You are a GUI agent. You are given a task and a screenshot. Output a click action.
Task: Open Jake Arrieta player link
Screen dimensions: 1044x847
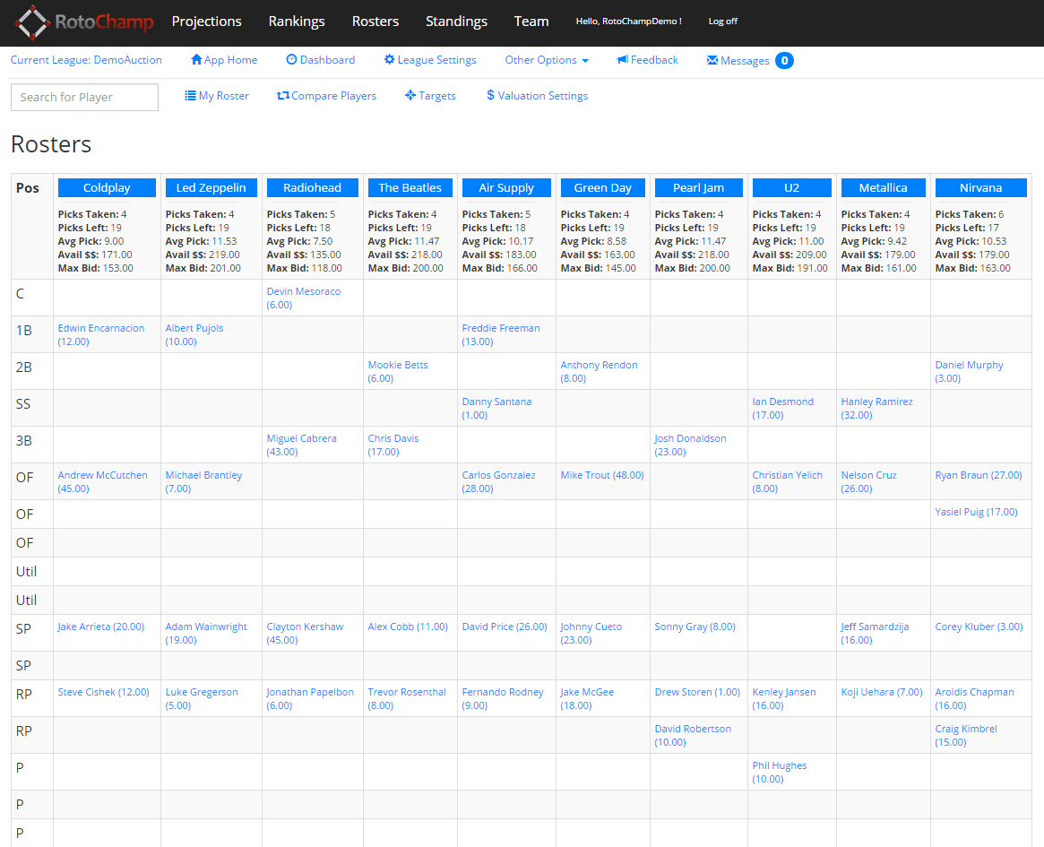(x=101, y=627)
